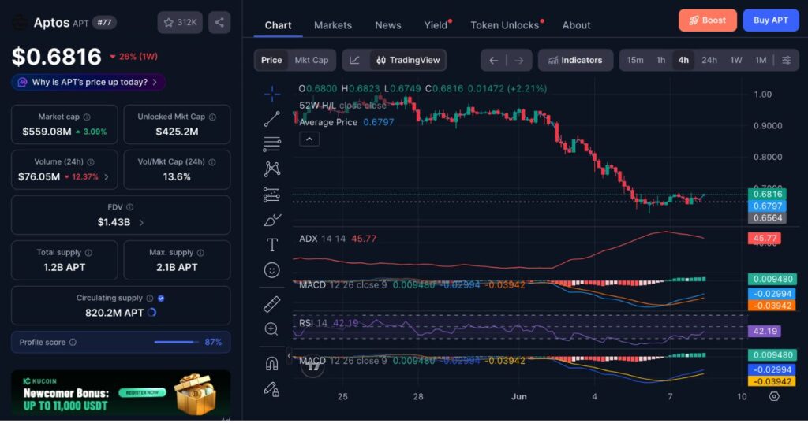The height and width of the screenshot is (423, 808).
Task: Show Vol/Mkt Cap (24h) info icon
Action: click(x=211, y=162)
